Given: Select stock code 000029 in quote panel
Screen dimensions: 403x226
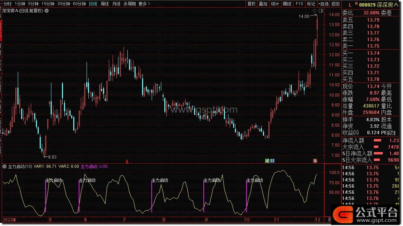Looking at the screenshot, I should pos(367,5).
